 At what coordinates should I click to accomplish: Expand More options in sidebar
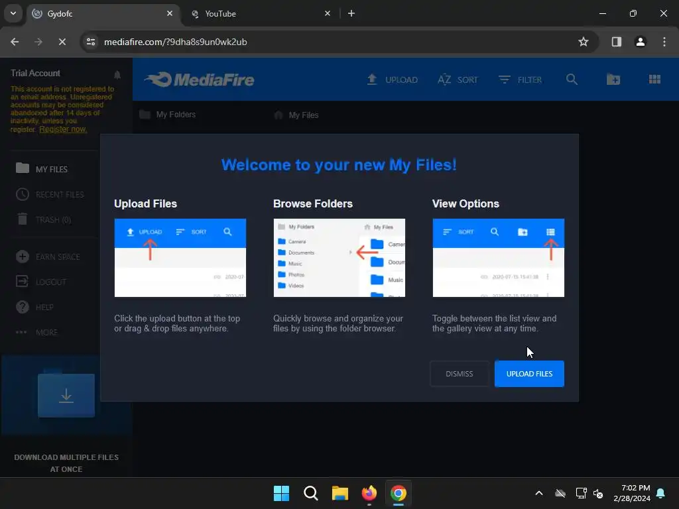tap(37, 333)
